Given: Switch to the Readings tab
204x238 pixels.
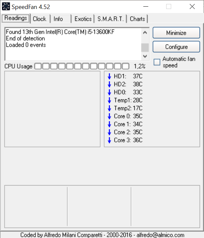Looking at the screenshot, I should (16, 18).
